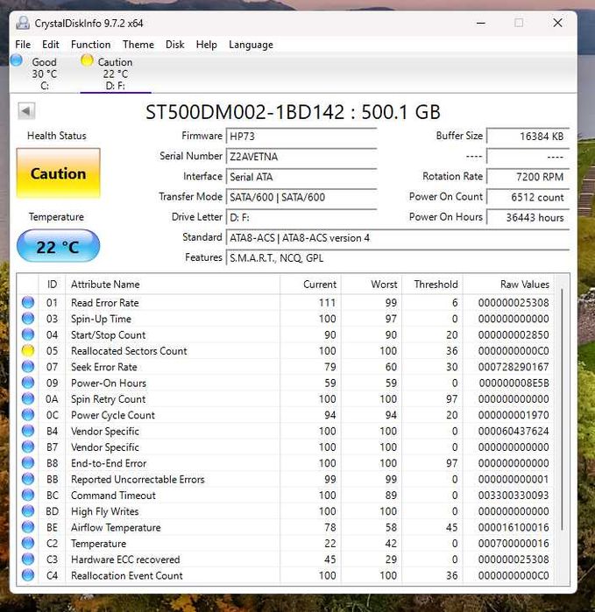Click the Threshold column header
595x612 pixels.
click(x=433, y=285)
